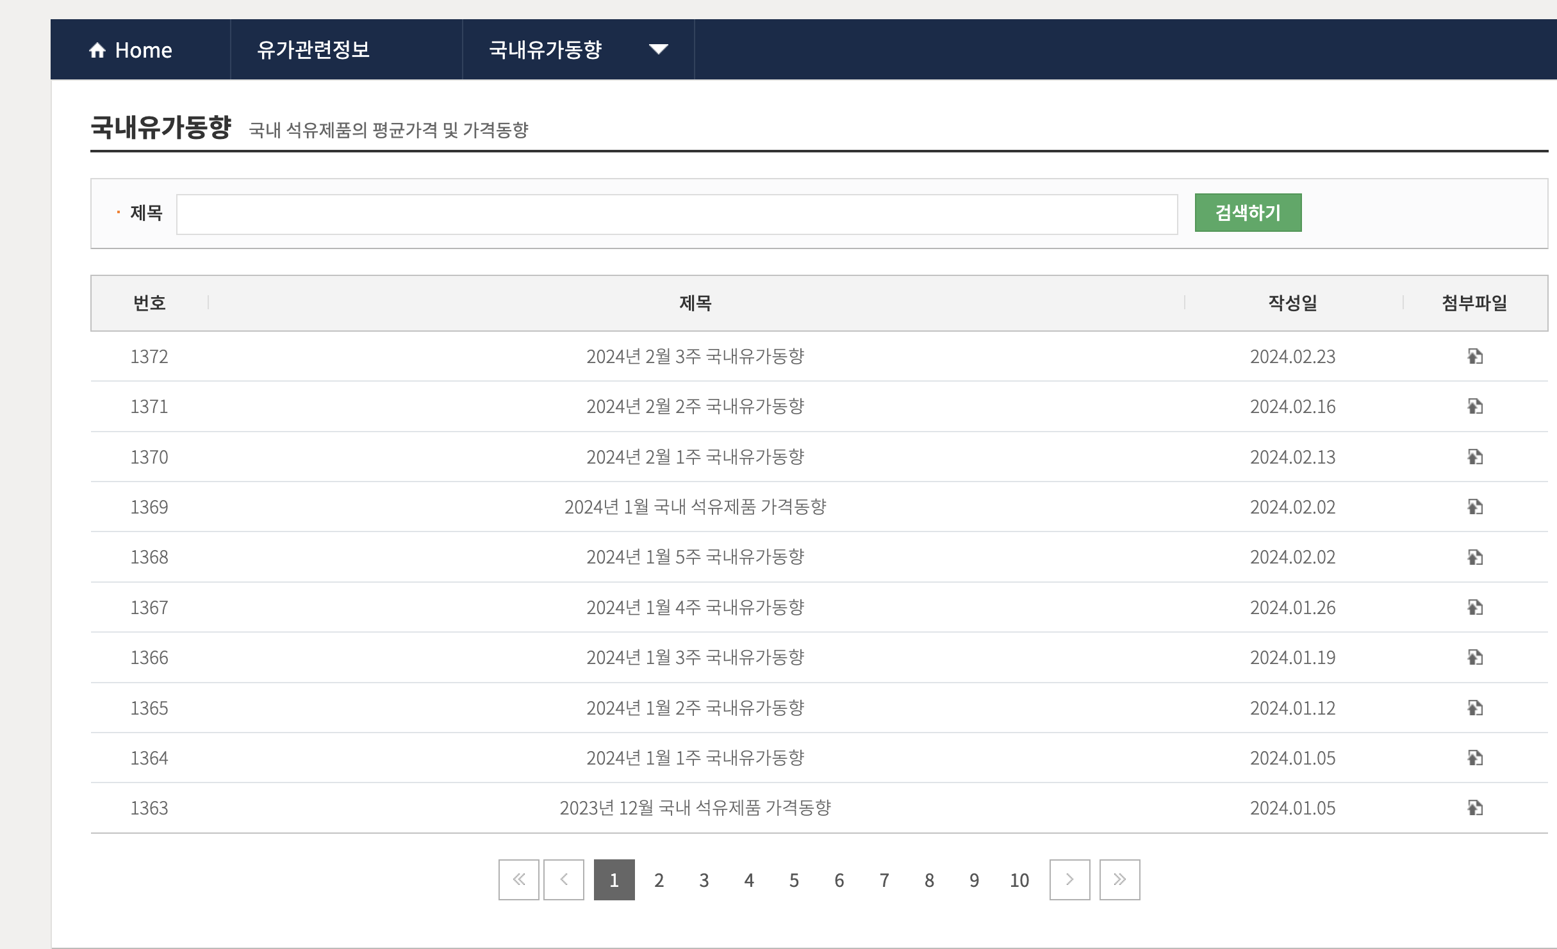1557x949 pixels.
Task: Jump to last page double arrow
Action: 1119,880
